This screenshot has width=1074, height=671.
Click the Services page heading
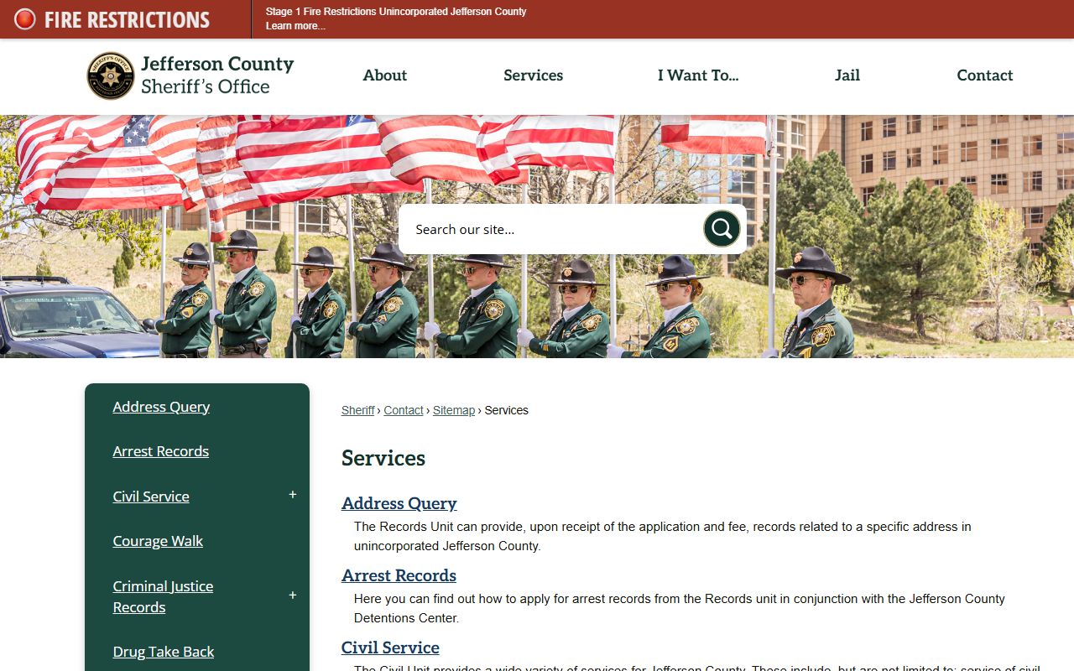click(383, 458)
